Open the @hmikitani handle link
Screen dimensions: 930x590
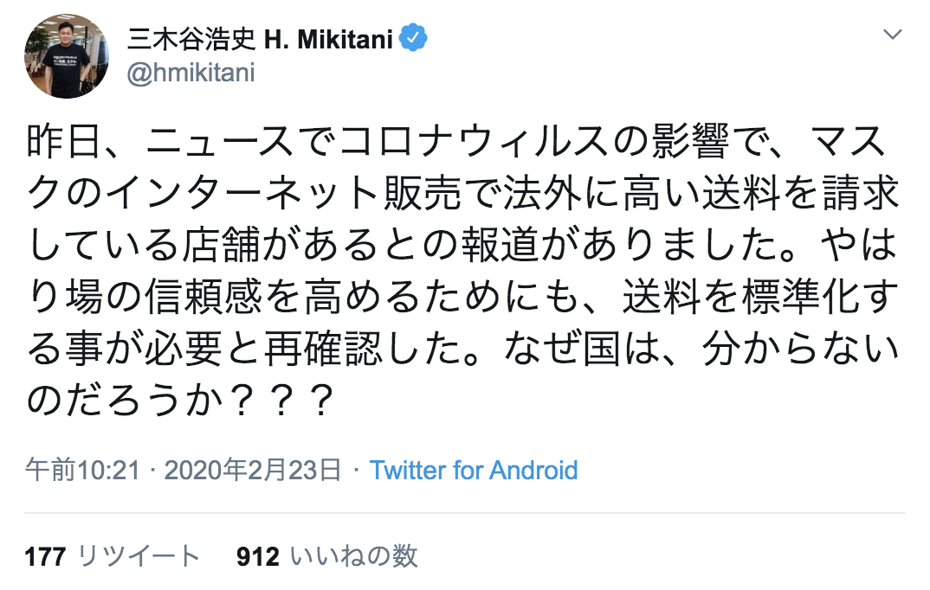tap(191, 73)
